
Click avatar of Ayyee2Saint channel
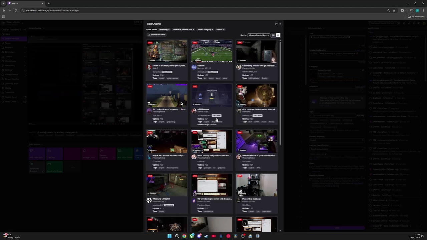click(194, 67)
